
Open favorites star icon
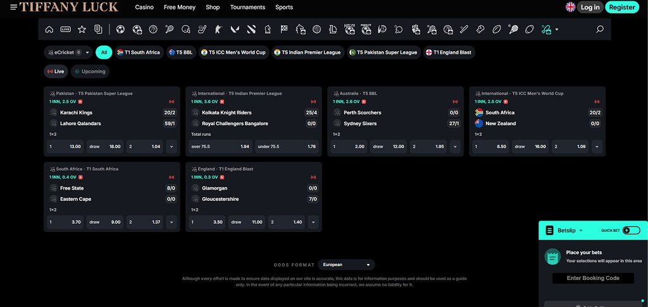click(x=82, y=29)
